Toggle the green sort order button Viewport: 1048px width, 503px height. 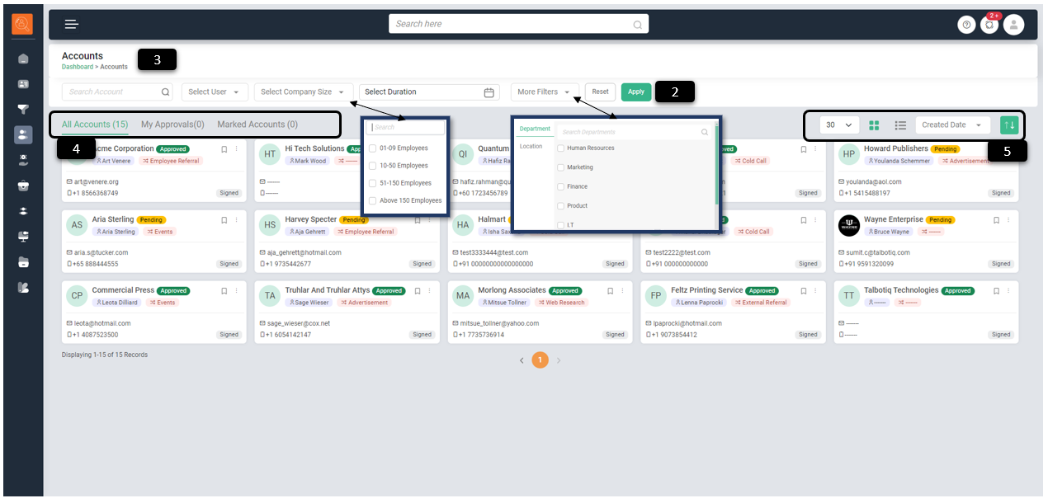click(1009, 125)
